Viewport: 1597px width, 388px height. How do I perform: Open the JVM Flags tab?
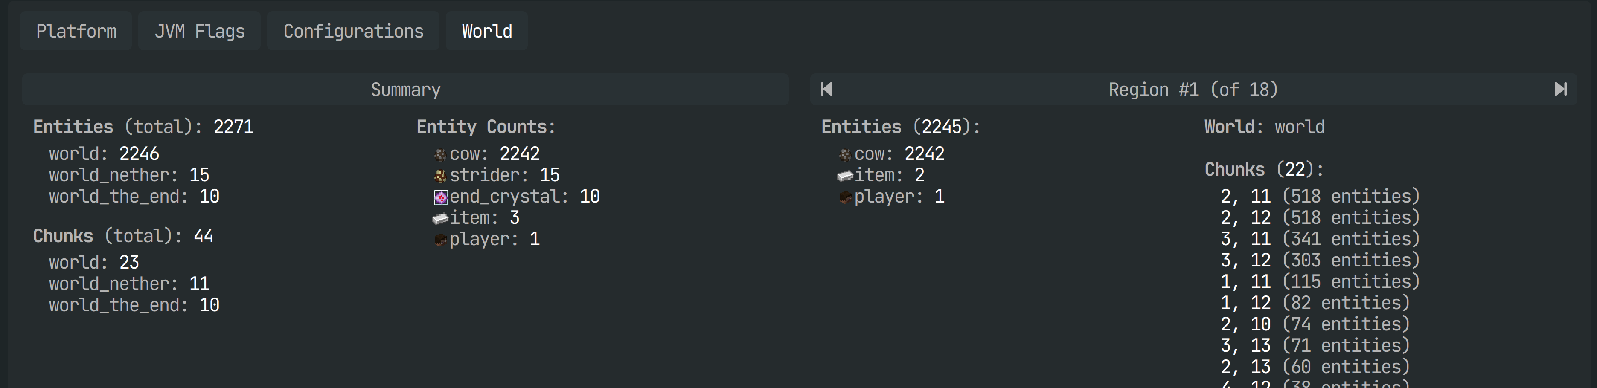[x=200, y=31]
